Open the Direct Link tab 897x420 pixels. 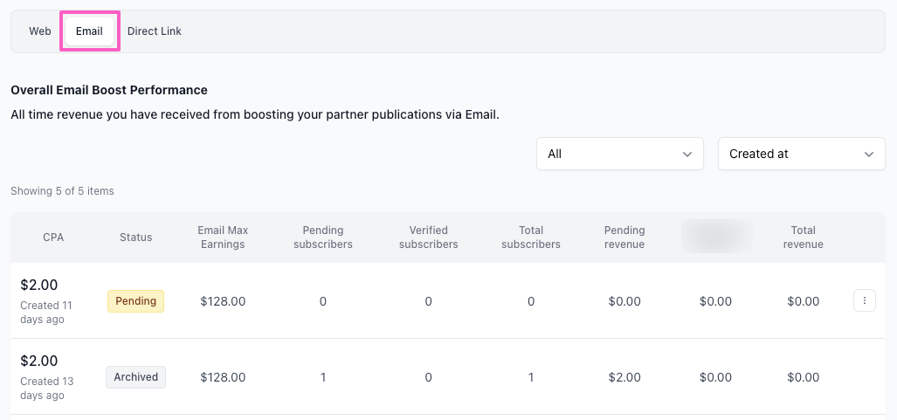155,31
